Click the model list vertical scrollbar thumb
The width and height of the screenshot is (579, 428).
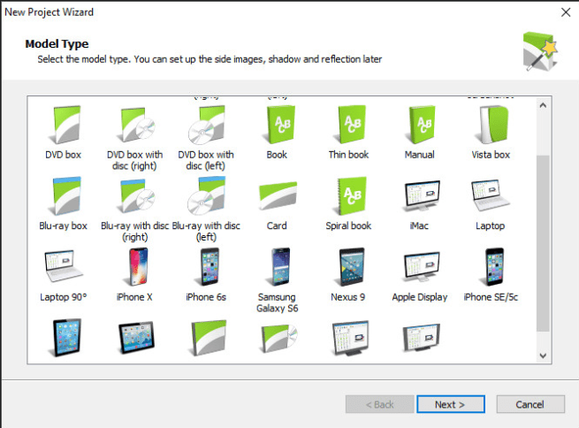pos(543,244)
